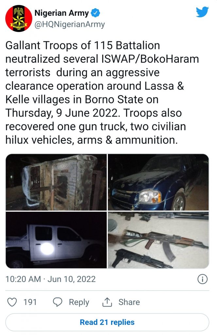Click the Nigerian Army profile avatar

click(x=19, y=19)
